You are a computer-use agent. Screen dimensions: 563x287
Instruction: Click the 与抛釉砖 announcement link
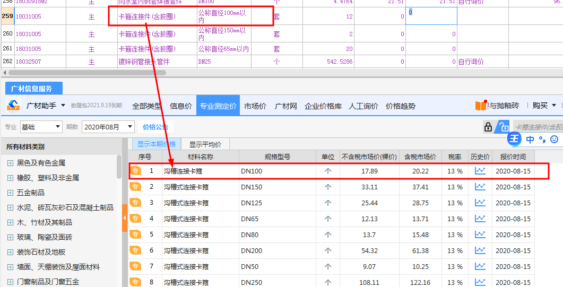point(504,106)
